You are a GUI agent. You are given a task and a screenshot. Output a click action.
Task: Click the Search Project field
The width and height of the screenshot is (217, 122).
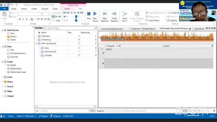pos(70,28)
